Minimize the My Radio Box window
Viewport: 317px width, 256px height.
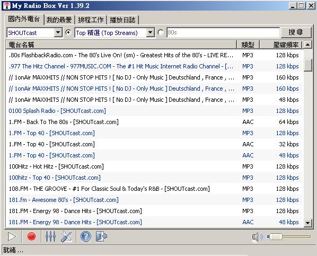[292, 6]
